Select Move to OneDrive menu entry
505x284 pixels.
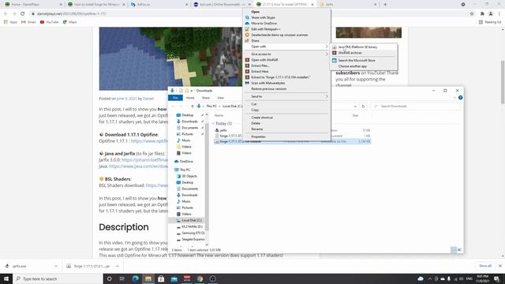[264, 24]
